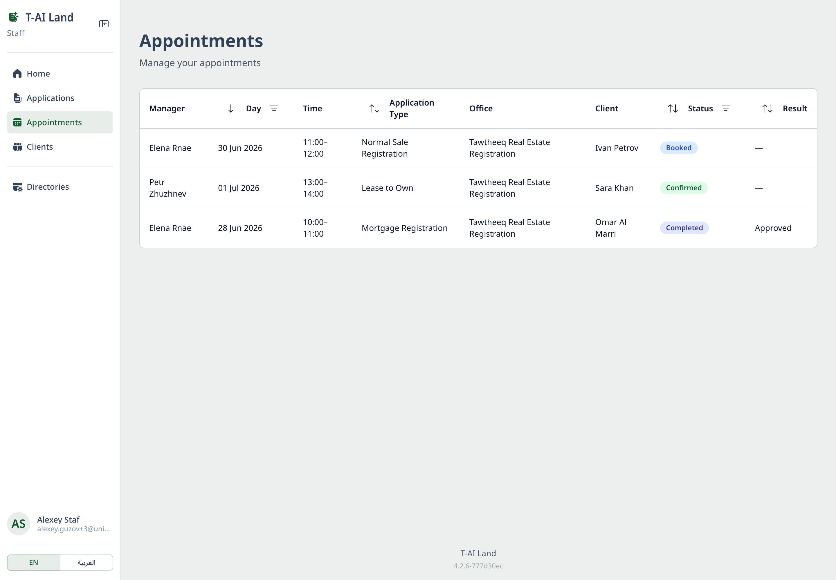The width and height of the screenshot is (836, 580).
Task: Sort by Status arrows icon
Action: point(673,109)
